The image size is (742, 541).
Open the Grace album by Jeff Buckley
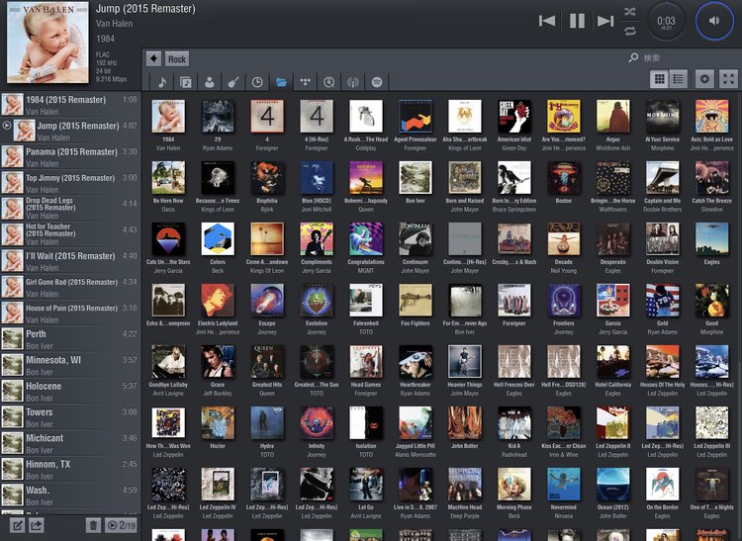(218, 362)
